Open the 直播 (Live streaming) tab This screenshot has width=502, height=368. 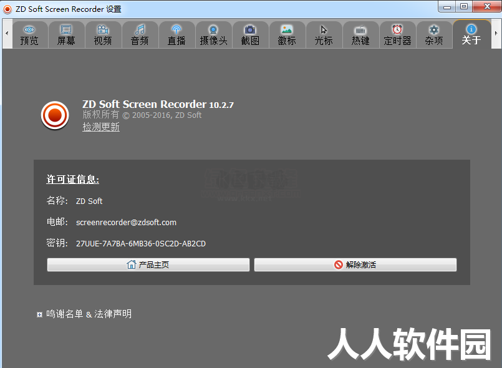(176, 35)
